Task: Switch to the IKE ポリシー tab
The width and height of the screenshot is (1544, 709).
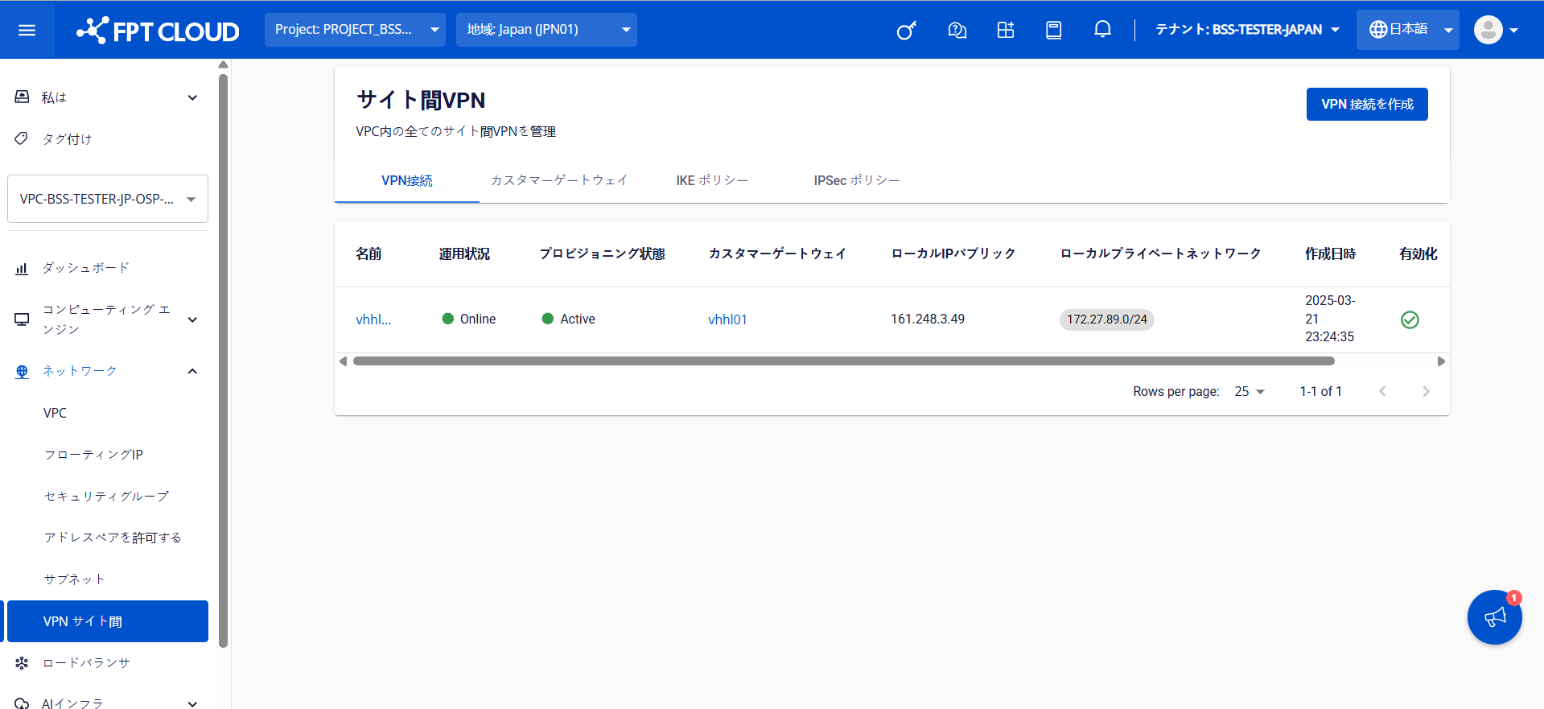Action: click(x=712, y=180)
